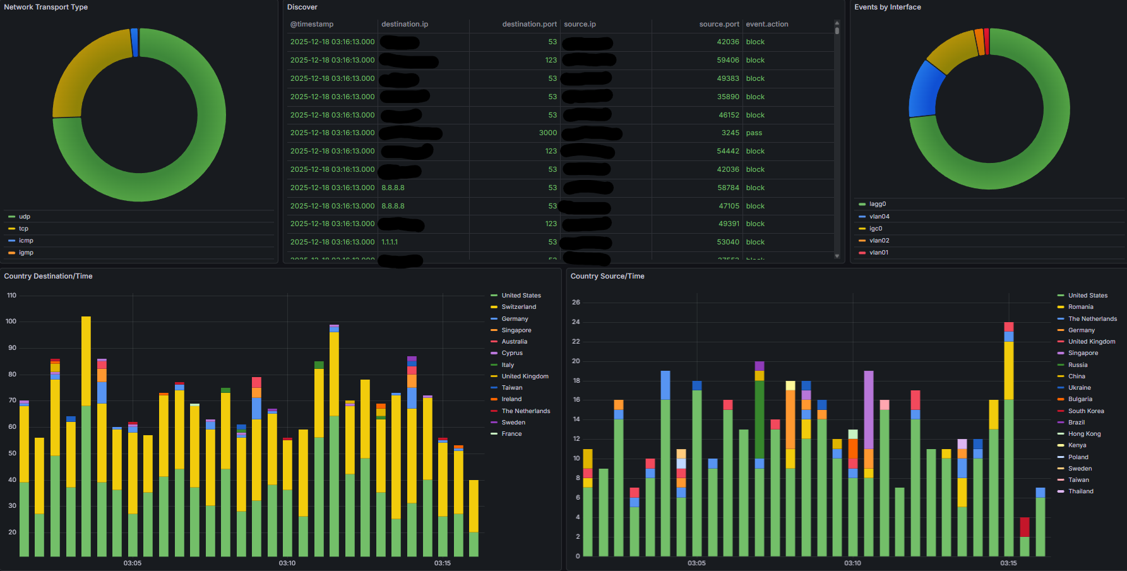This screenshot has width=1127, height=571.
Task: Toggle Hong Kong in Country Source legend
Action: [1084, 434]
